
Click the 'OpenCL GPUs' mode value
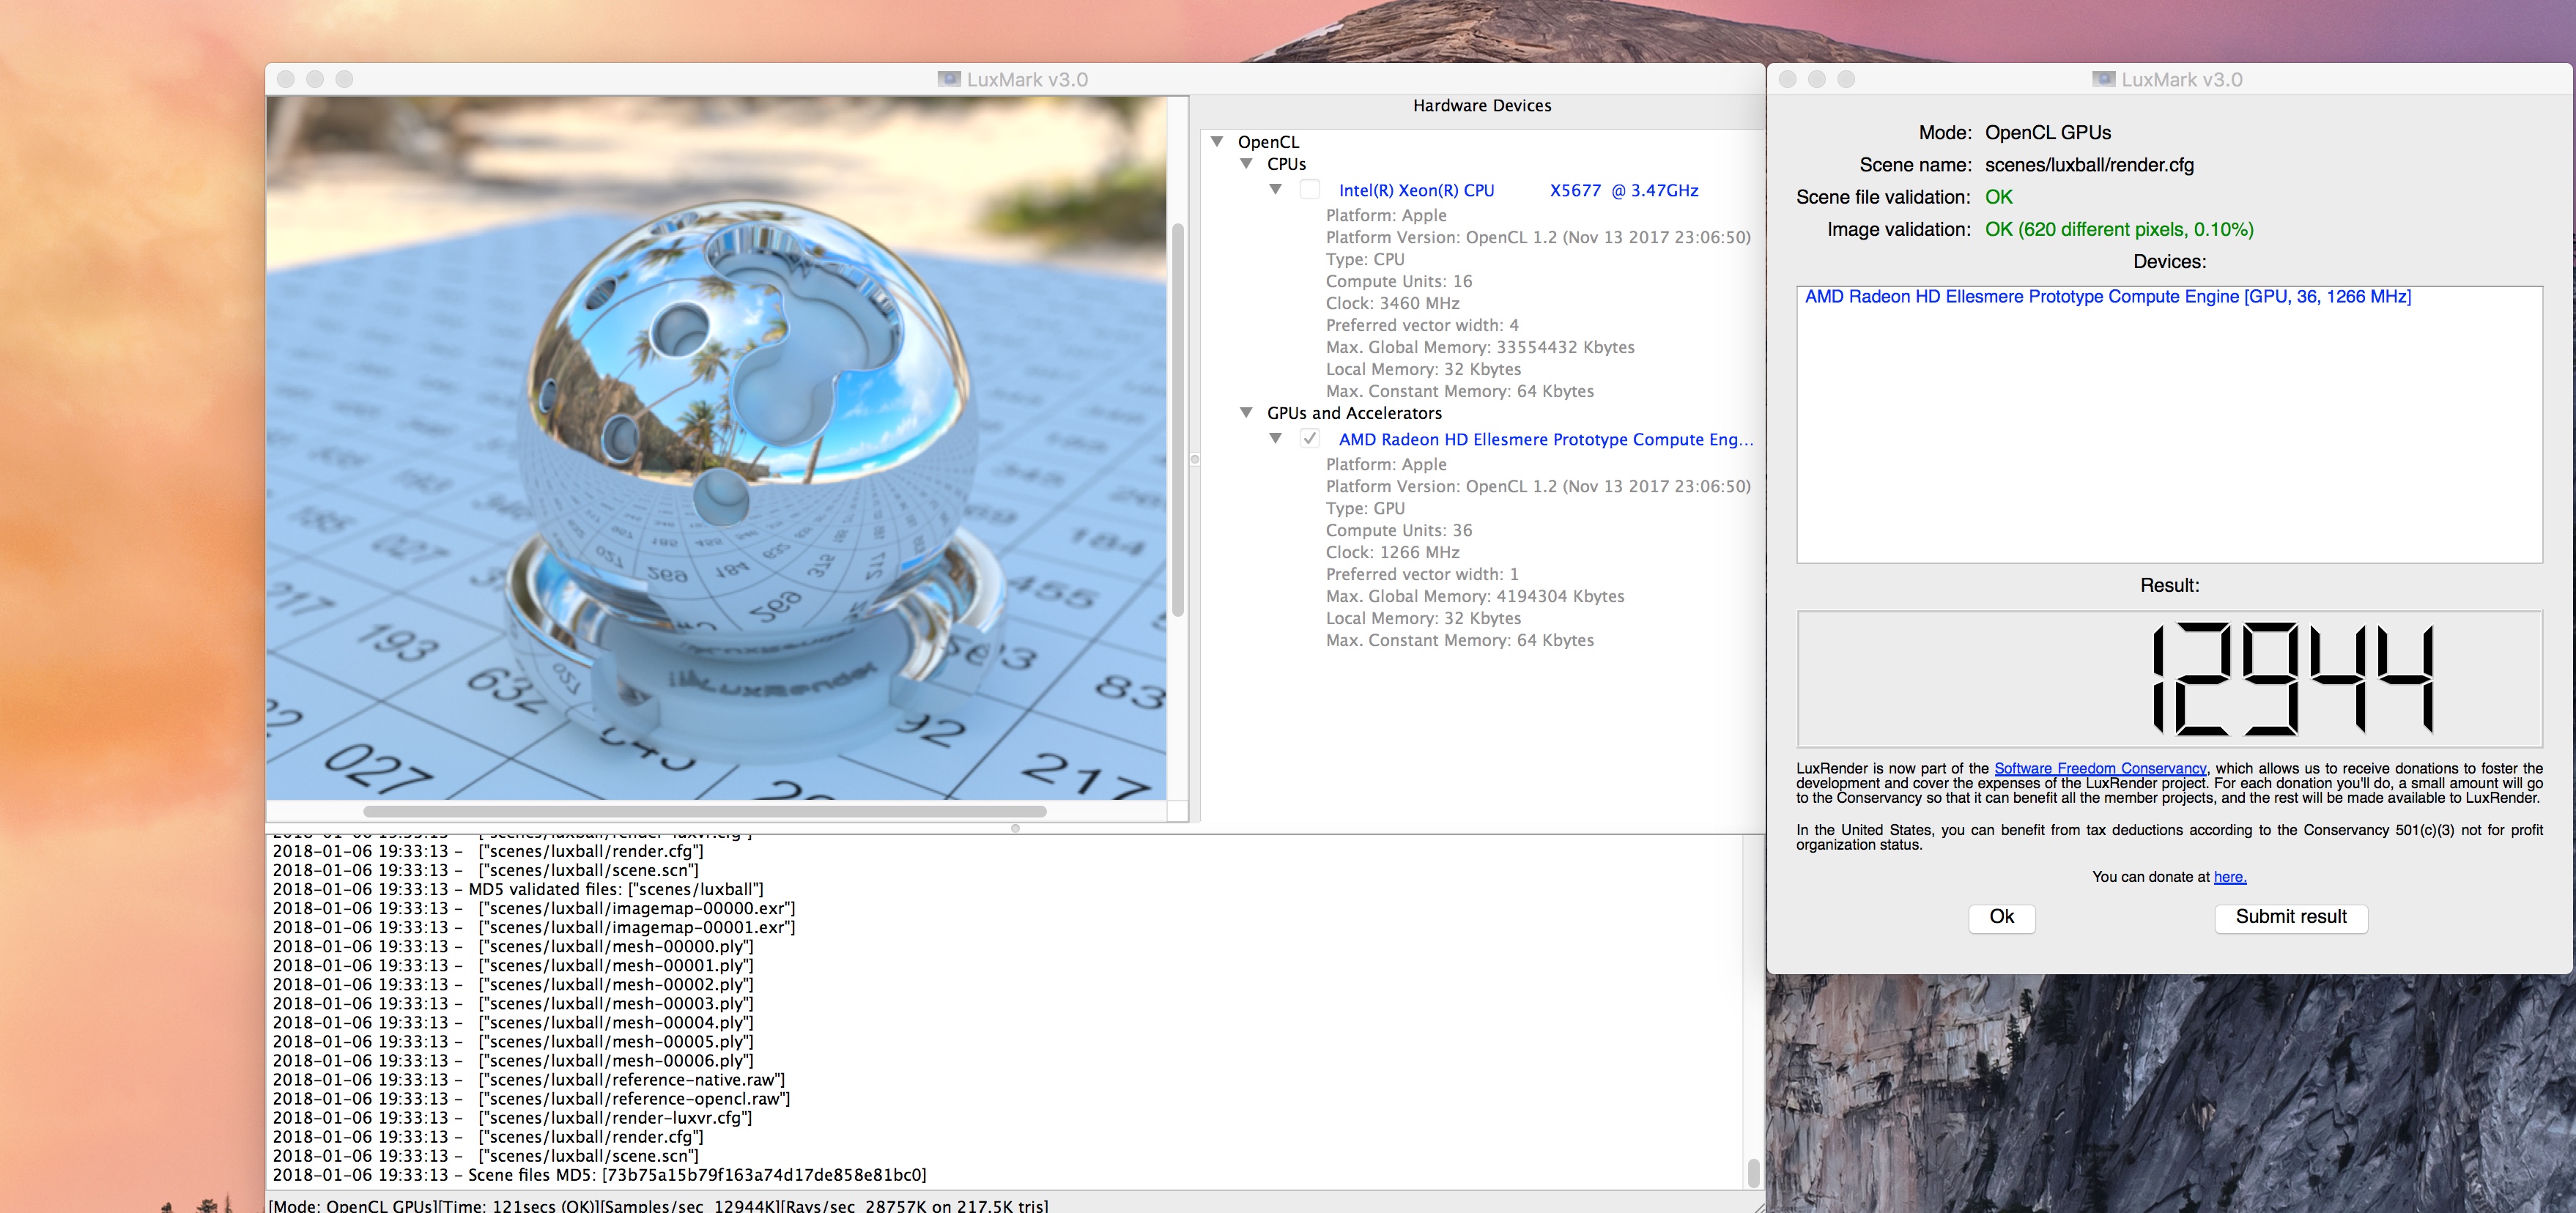(2048, 132)
